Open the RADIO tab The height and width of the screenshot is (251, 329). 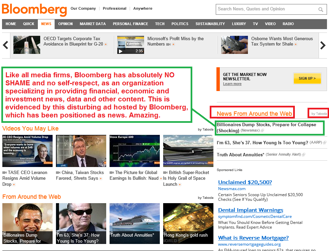[x=288, y=24]
